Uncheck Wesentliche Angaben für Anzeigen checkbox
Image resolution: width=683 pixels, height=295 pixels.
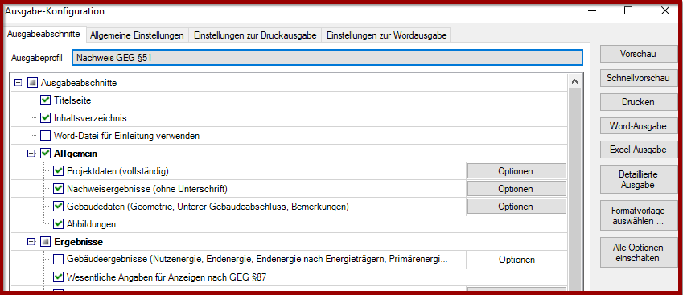pos(59,277)
